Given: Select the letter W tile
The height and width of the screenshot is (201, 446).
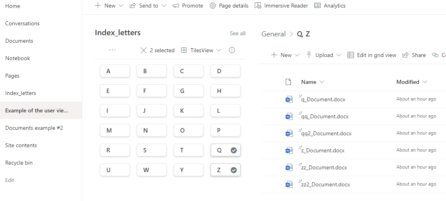Looking at the screenshot, I should click(x=152, y=170).
